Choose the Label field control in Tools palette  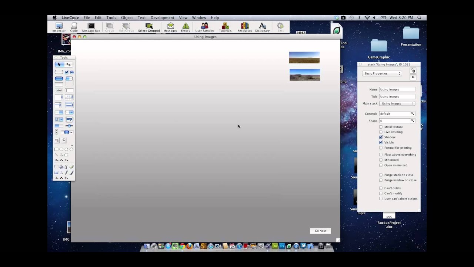pos(59,90)
